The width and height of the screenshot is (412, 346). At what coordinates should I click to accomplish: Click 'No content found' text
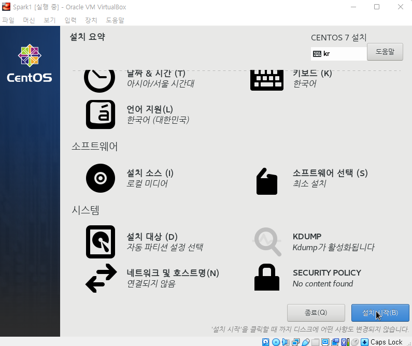pos(323,284)
